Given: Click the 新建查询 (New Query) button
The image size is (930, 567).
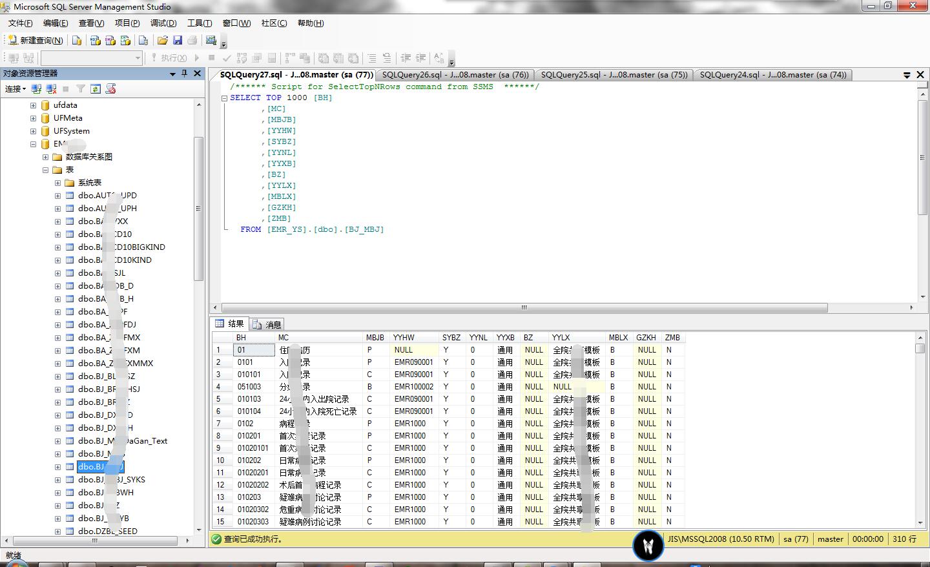Looking at the screenshot, I should pos(36,40).
